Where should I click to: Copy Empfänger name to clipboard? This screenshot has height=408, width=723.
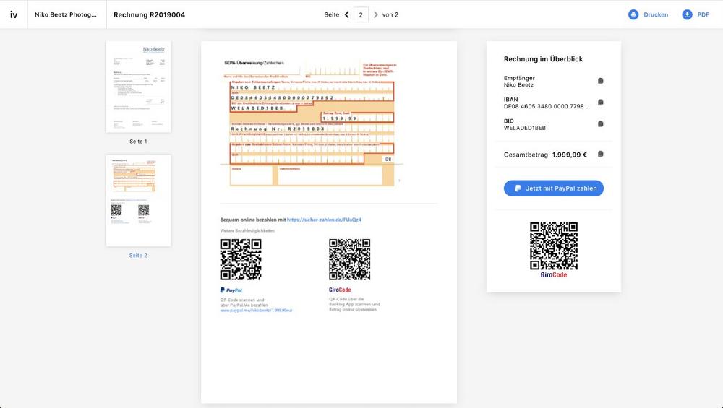pyautogui.click(x=600, y=81)
